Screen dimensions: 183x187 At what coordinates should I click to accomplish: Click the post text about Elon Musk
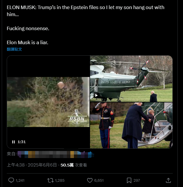[86, 25]
